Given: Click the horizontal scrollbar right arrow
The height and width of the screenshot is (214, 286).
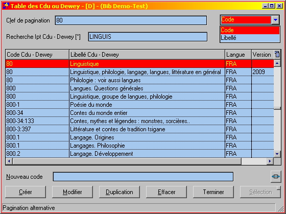Looking at the screenshot, I should point(270,161).
